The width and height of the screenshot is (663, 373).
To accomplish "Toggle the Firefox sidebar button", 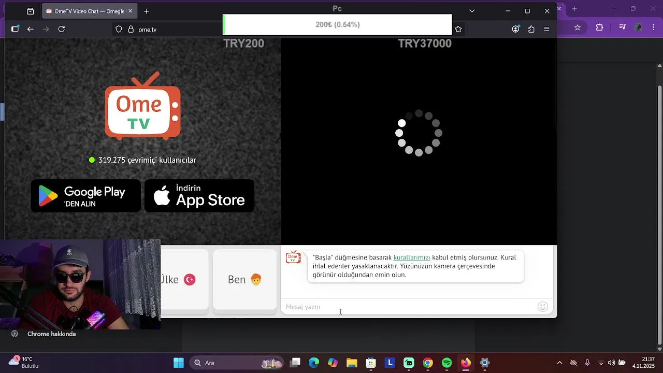I will pyautogui.click(x=15, y=29).
